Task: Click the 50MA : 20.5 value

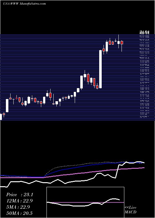Action: coord(20,213)
